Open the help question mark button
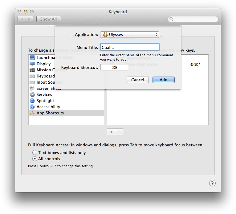 212,183
